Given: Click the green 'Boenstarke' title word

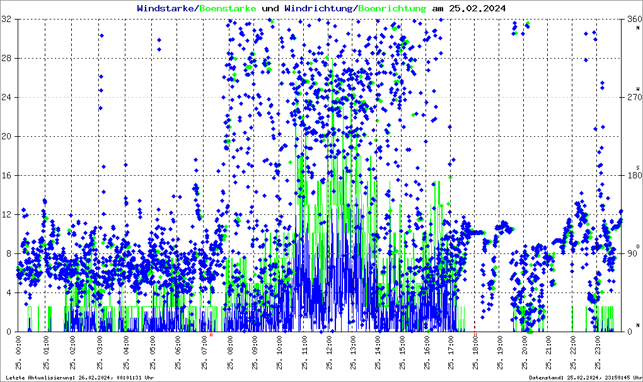Looking at the screenshot, I should pyautogui.click(x=228, y=8).
